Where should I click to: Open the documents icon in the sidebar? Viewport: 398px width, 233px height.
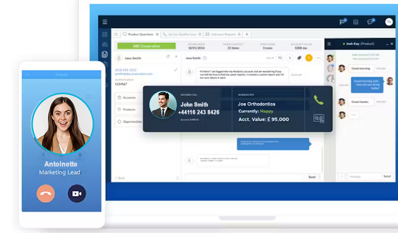pos(105,54)
